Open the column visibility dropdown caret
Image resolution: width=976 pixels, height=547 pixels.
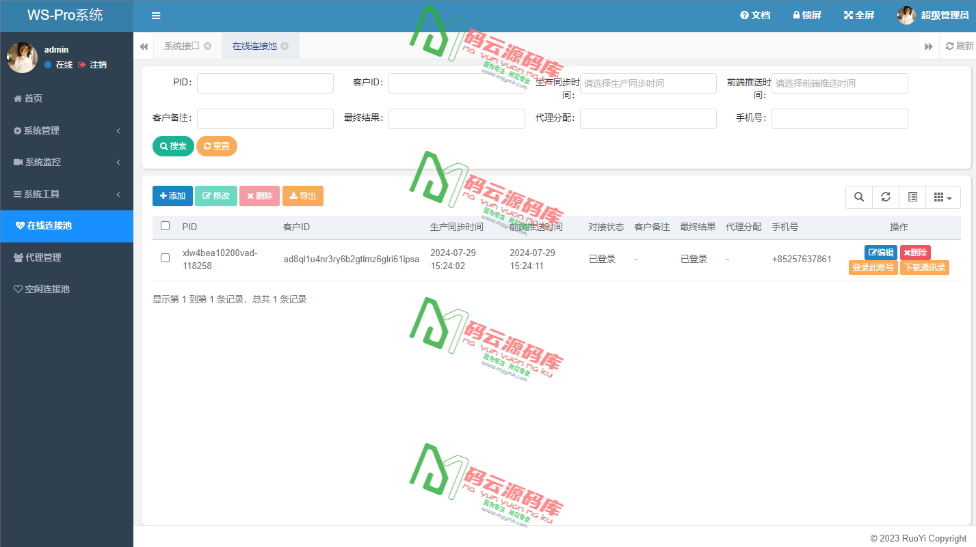pos(950,197)
